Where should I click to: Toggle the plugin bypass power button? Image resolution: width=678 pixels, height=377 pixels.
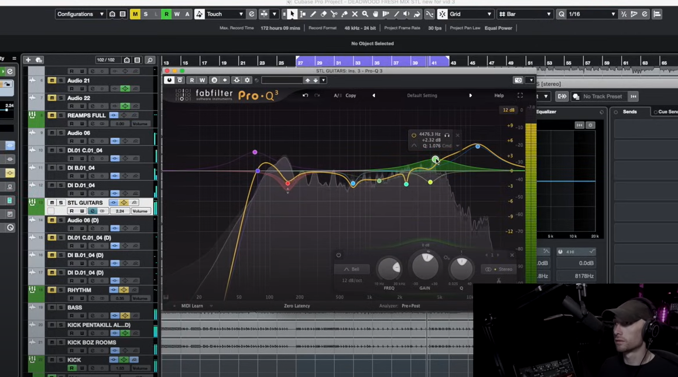pyautogui.click(x=169, y=80)
